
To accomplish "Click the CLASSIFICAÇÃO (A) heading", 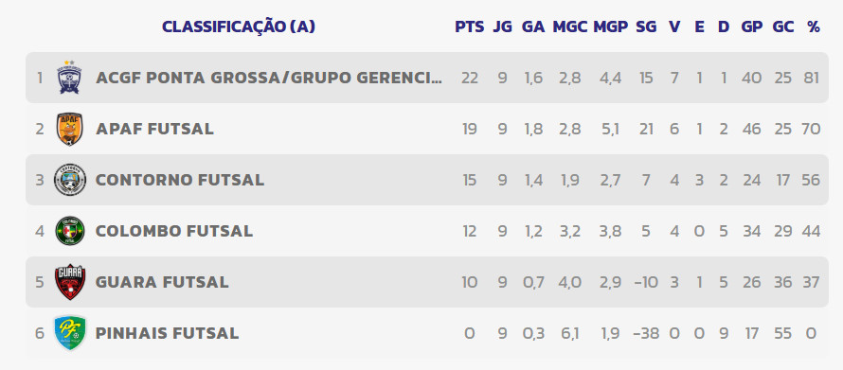I will [239, 26].
